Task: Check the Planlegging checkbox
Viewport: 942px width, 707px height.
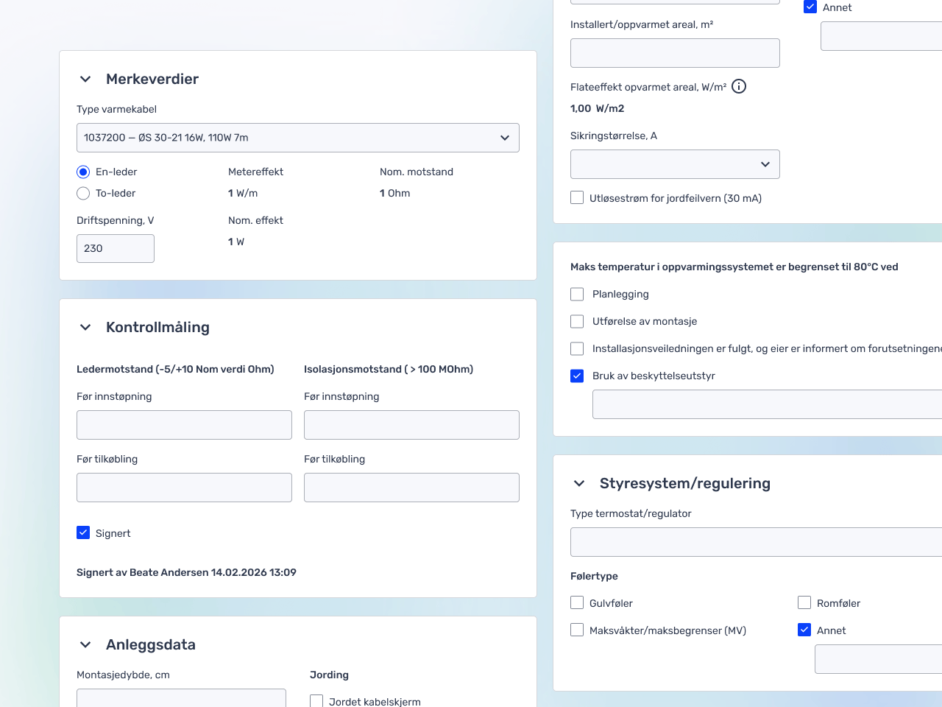Action: pos(577,294)
